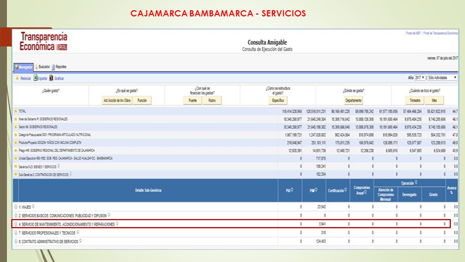
Task: Open info bulb beside PIM column header
Action: click(x=316, y=190)
